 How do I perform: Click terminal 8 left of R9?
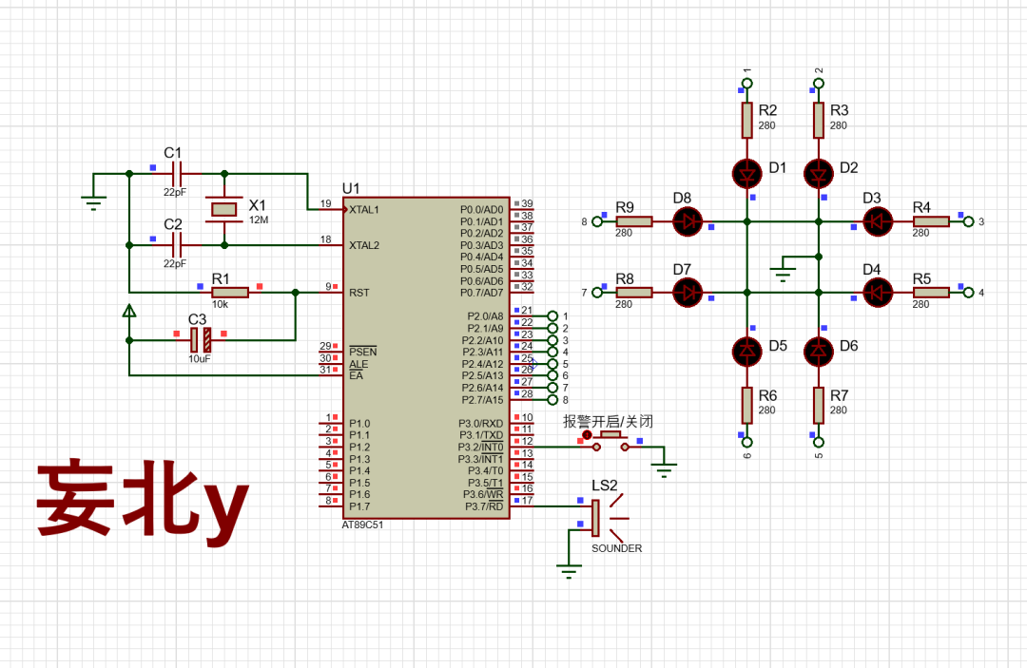tap(596, 221)
